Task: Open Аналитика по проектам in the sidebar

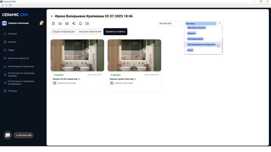Action: [x=21, y=66]
